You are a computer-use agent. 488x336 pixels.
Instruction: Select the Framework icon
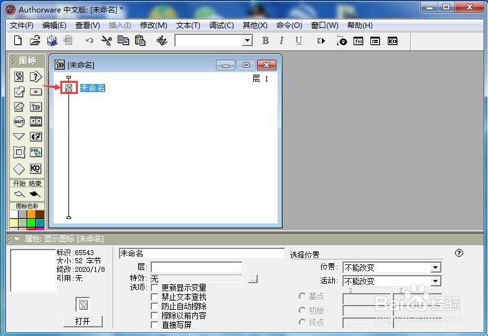point(19,152)
